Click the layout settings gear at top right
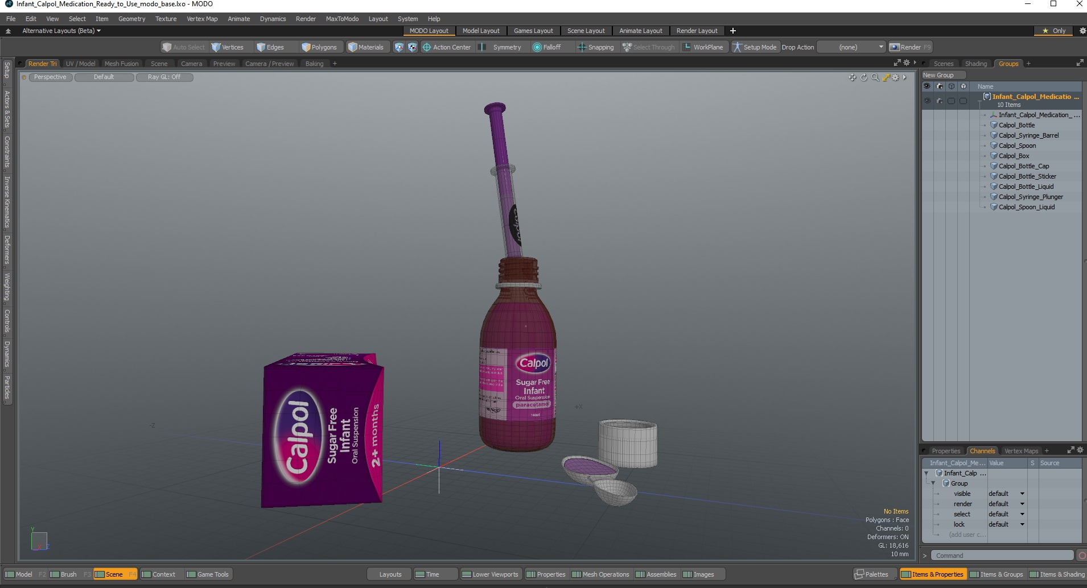 point(1082,31)
